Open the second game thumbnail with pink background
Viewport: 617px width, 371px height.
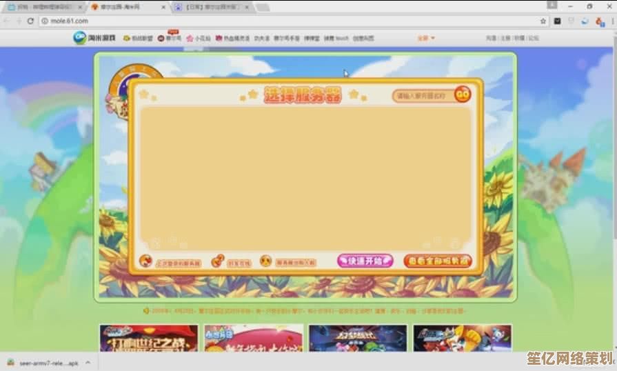click(x=254, y=338)
